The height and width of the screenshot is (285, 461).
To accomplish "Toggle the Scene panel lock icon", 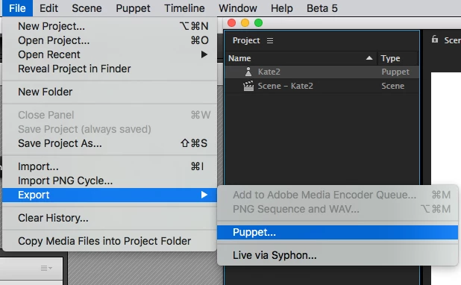I will coord(435,39).
